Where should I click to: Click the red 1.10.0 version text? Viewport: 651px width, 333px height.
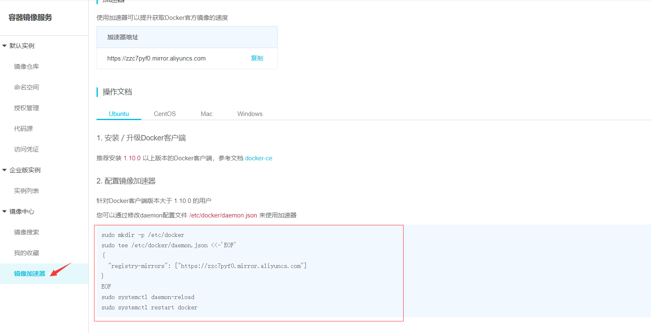132,158
